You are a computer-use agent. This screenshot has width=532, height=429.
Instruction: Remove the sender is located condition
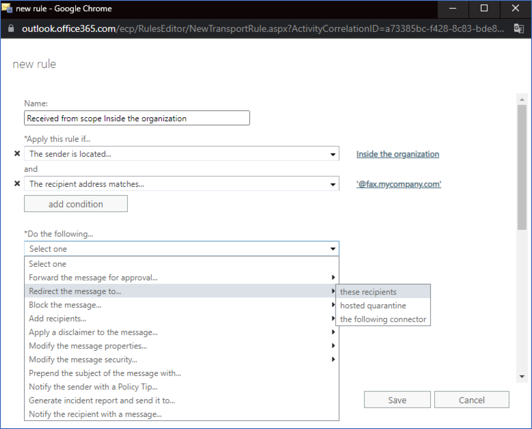point(17,153)
